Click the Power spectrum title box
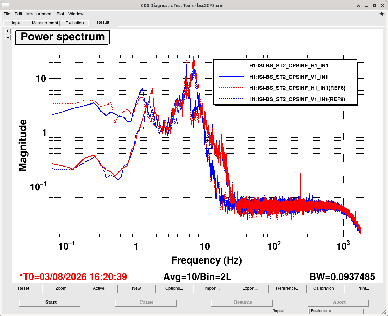 click(62, 37)
